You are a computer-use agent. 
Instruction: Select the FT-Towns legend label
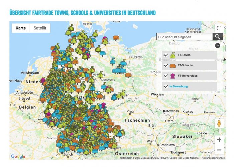184,55
